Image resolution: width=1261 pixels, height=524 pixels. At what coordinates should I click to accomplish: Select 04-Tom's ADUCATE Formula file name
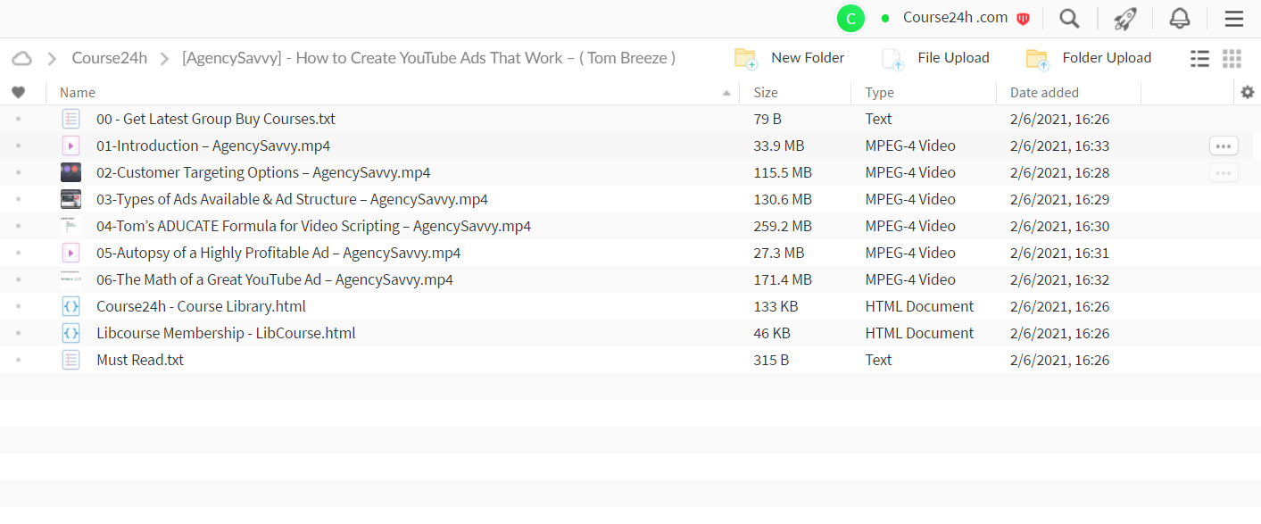(313, 226)
